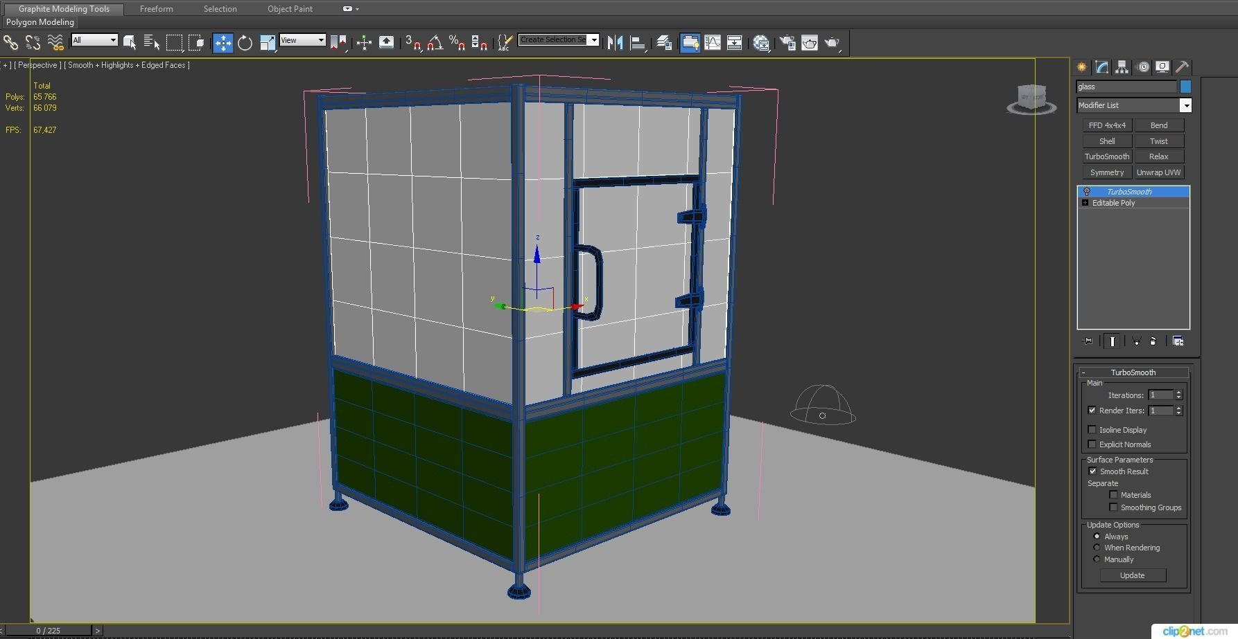Enable the Explicit Normals checkbox
Image resolution: width=1238 pixels, height=639 pixels.
(1092, 444)
